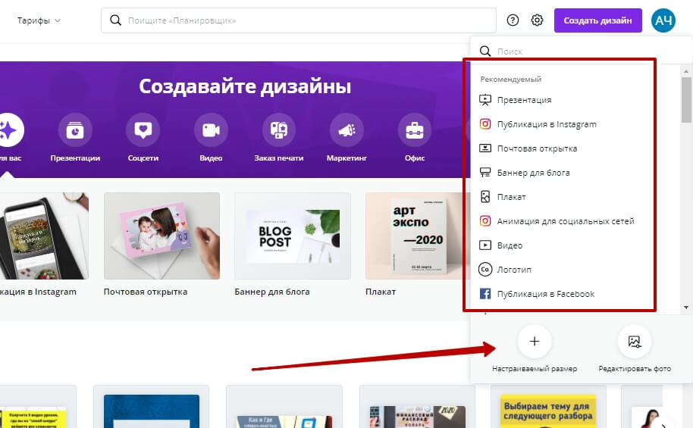Open the Баннер для блога caption link
This screenshot has width=693, height=428.
(x=271, y=292)
